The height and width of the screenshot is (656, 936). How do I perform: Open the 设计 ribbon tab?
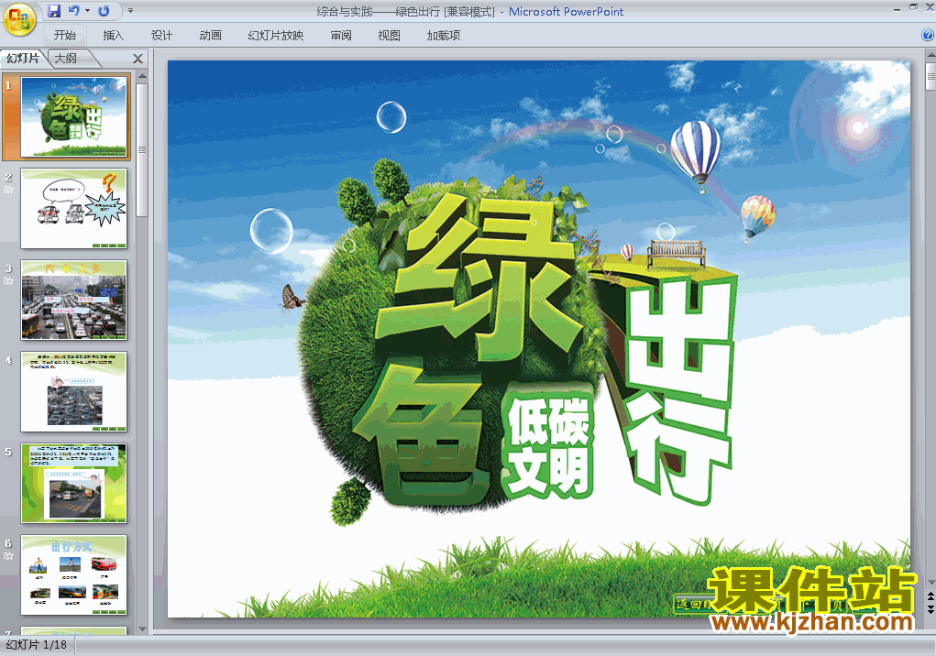(161, 35)
